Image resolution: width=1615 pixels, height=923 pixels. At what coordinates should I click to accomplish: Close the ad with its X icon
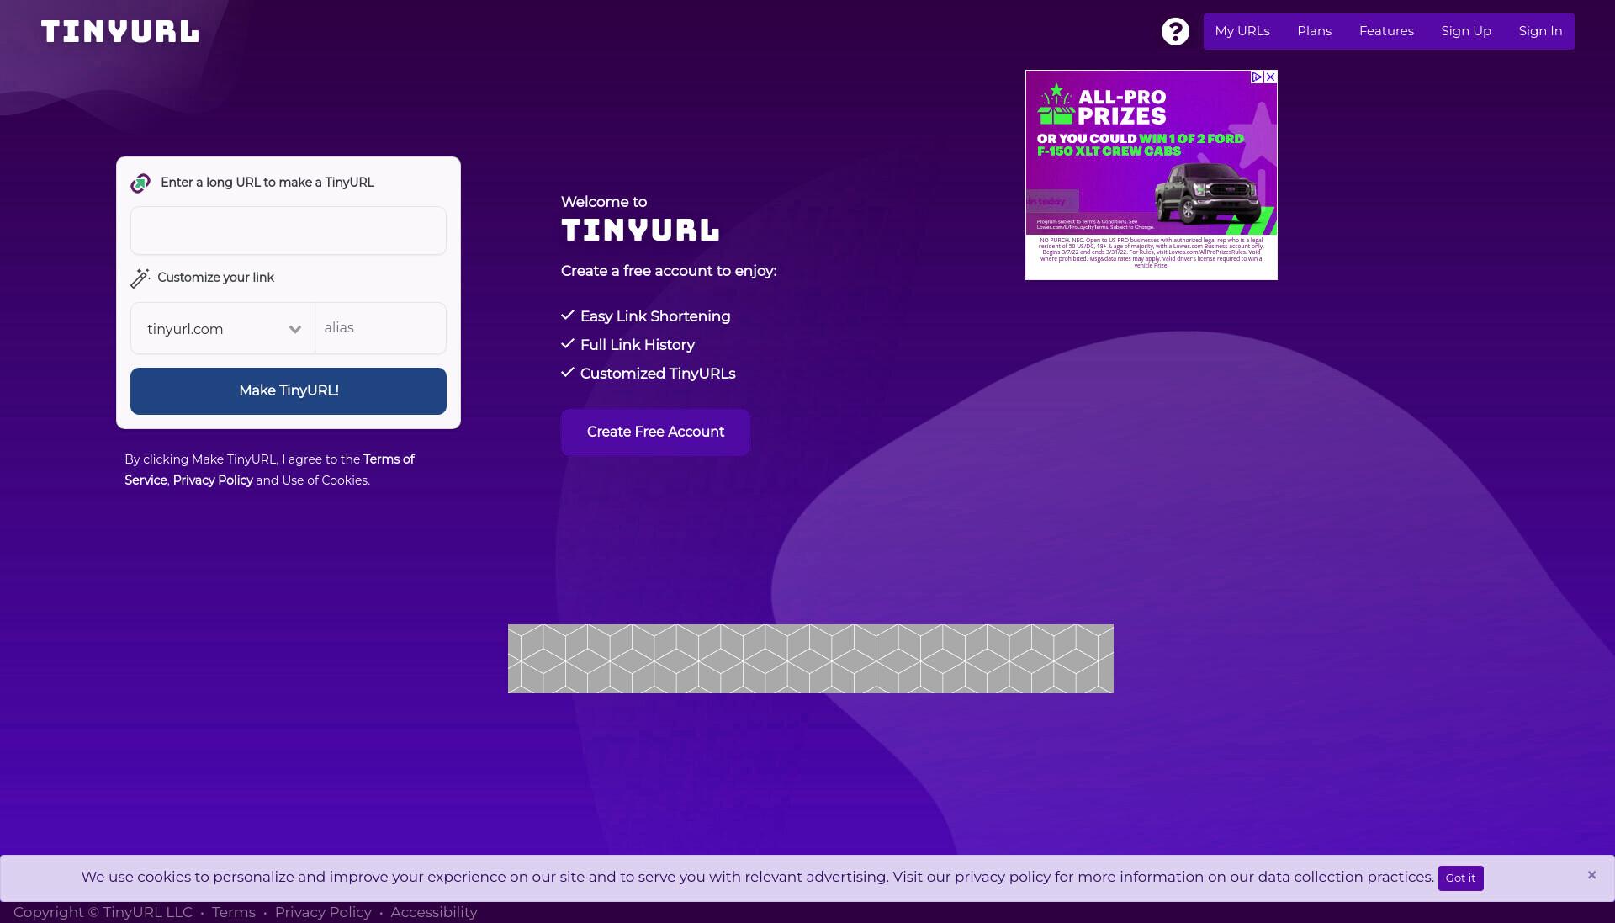click(x=1270, y=77)
